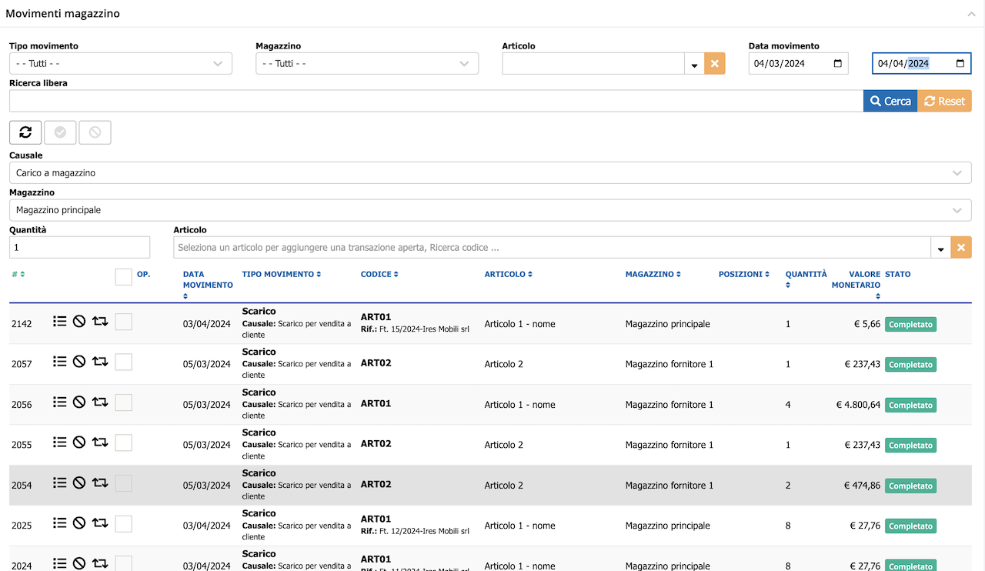Click into the Ricerca libera text field
The width and height of the screenshot is (985, 571).
pos(436,101)
